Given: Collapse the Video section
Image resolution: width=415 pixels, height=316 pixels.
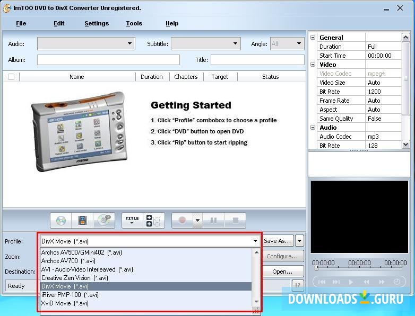Looking at the screenshot, I should click(313, 64).
